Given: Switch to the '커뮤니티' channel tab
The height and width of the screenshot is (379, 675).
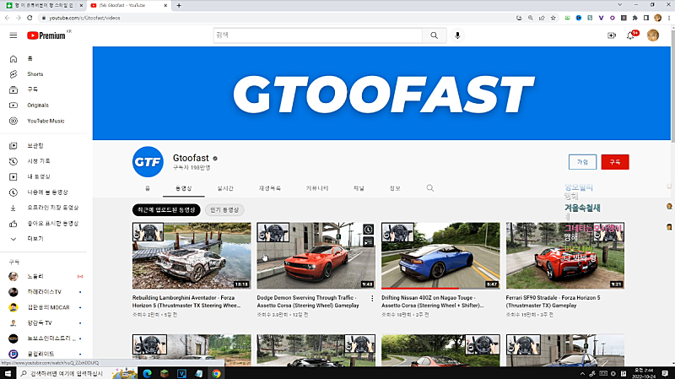Looking at the screenshot, I should (317, 188).
